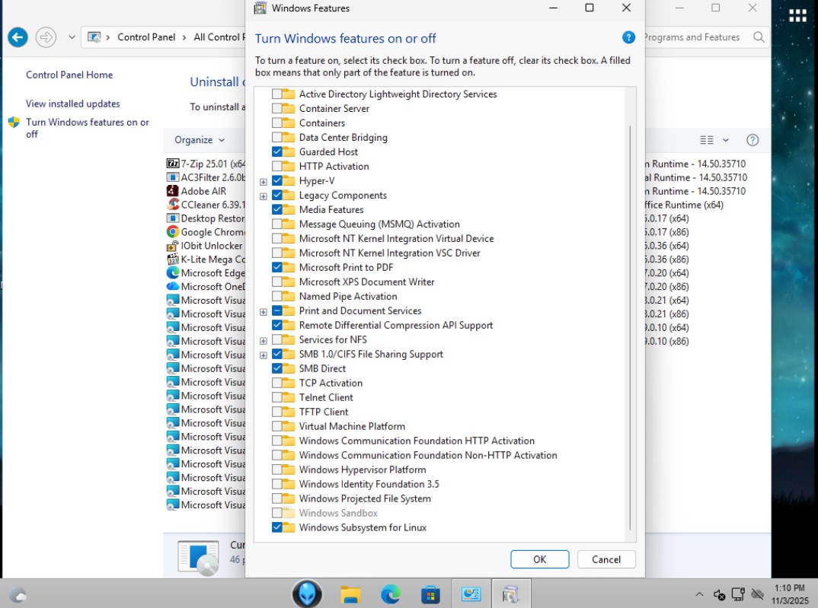Image resolution: width=818 pixels, height=608 pixels.
Task: Uncheck Windows Subsystem for Linux checkbox
Action: [x=277, y=527]
